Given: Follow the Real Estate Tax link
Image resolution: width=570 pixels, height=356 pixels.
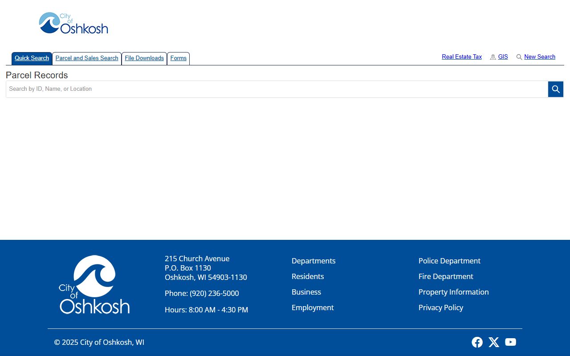Looking at the screenshot, I should click(462, 57).
